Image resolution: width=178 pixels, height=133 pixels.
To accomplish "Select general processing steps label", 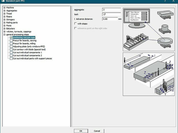I will 18,35.
